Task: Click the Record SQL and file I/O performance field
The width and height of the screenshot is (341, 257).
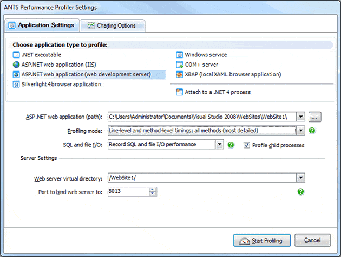Action: click(x=162, y=144)
